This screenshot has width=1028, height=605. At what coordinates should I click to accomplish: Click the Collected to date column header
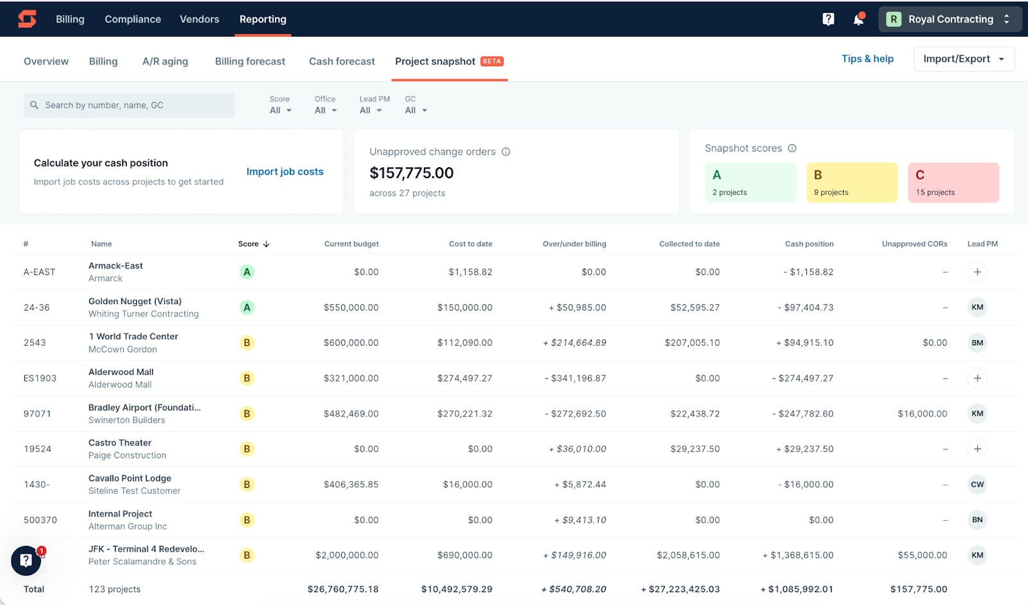coord(689,244)
